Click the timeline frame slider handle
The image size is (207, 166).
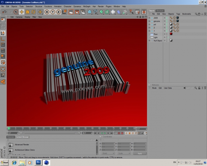pyautogui.click(x=9, y=128)
